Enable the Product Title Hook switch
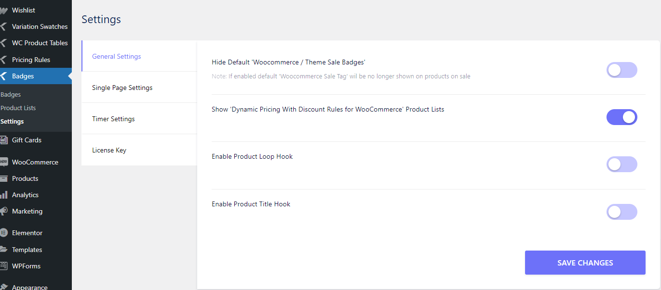 tap(621, 212)
